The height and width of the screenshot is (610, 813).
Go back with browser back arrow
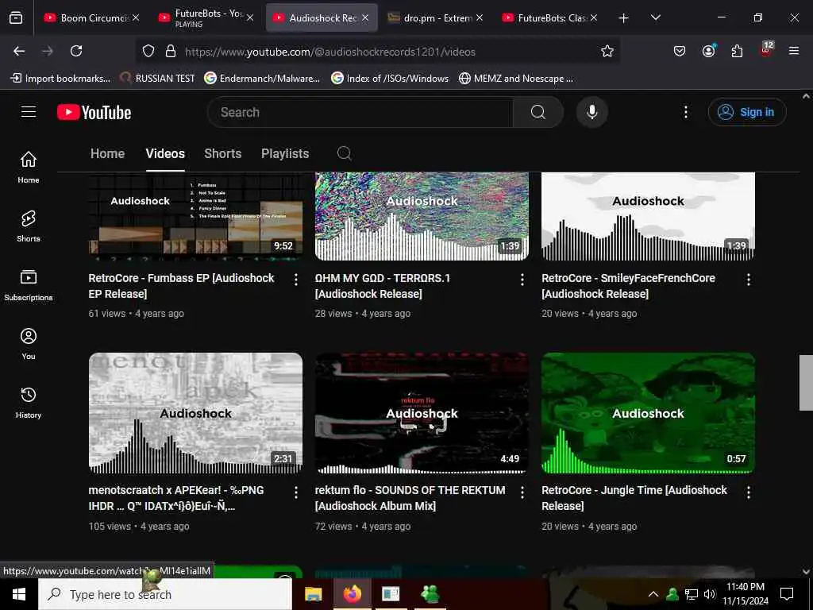point(19,51)
